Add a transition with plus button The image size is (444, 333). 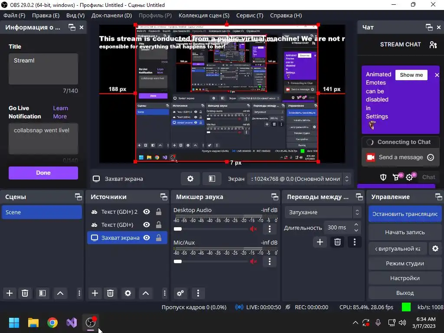coord(320,242)
